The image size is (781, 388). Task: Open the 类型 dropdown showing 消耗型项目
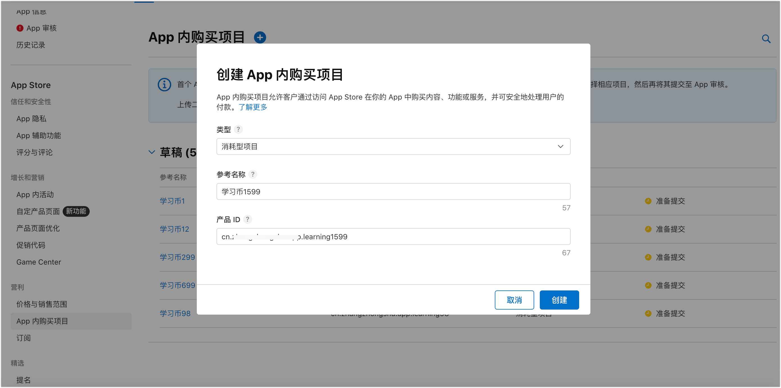393,146
